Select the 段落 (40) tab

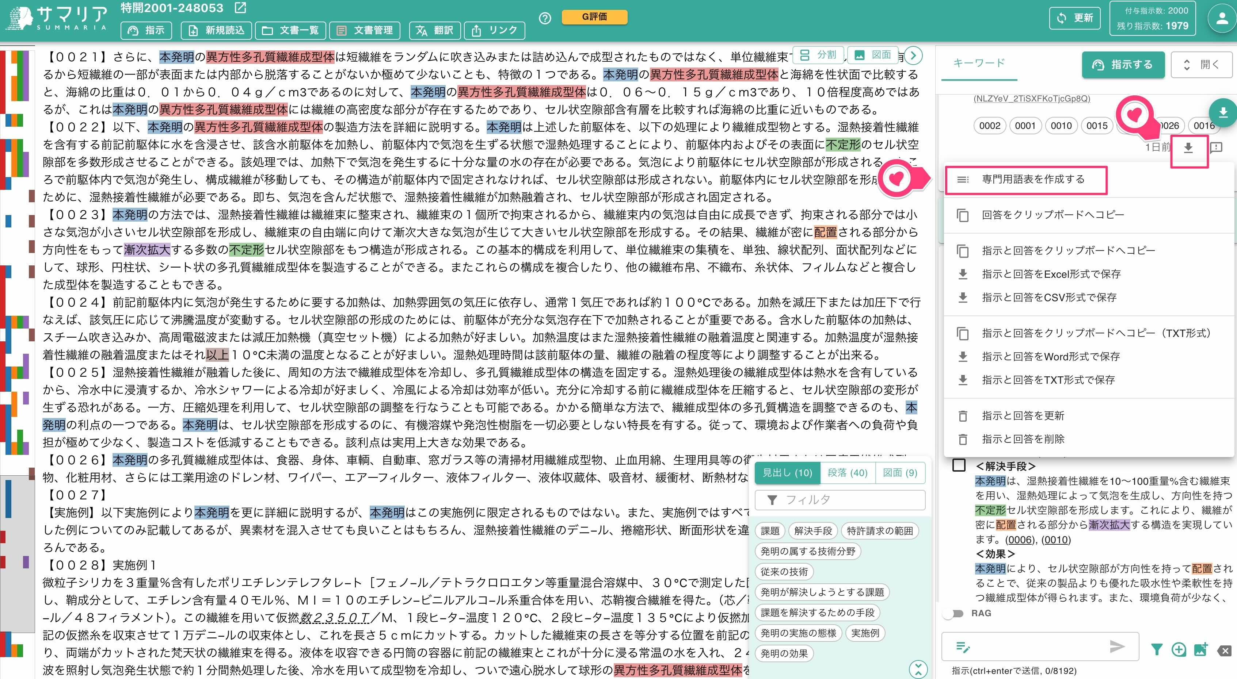pos(848,473)
